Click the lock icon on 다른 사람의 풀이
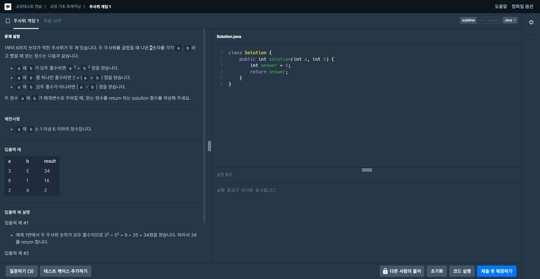The width and height of the screenshot is (540, 279). [385, 271]
